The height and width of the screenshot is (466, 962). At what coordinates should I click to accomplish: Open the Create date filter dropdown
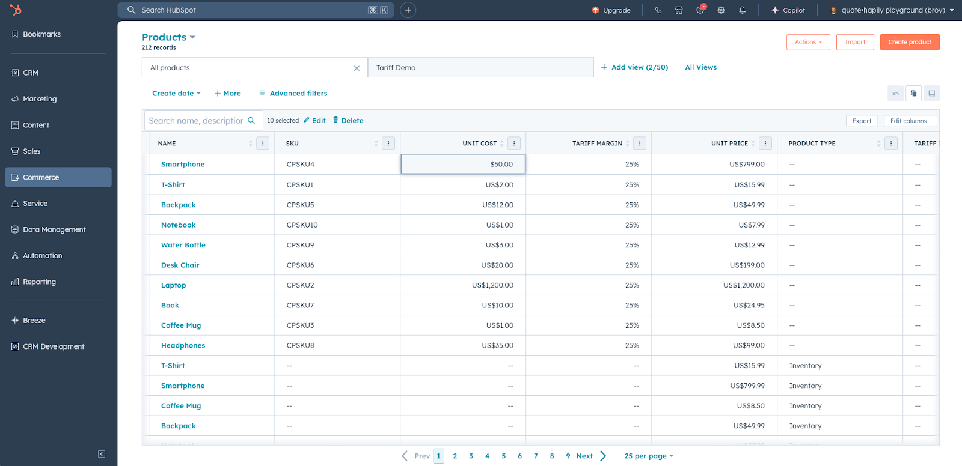(x=176, y=94)
